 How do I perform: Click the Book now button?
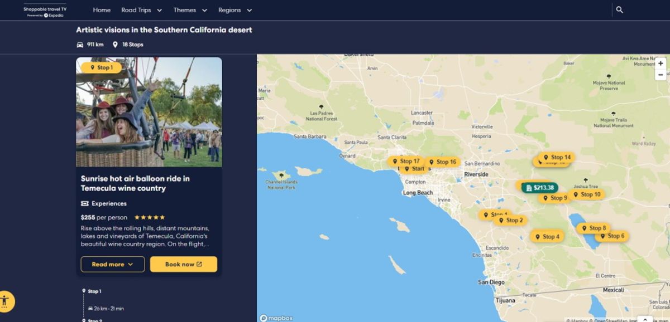pyautogui.click(x=183, y=264)
